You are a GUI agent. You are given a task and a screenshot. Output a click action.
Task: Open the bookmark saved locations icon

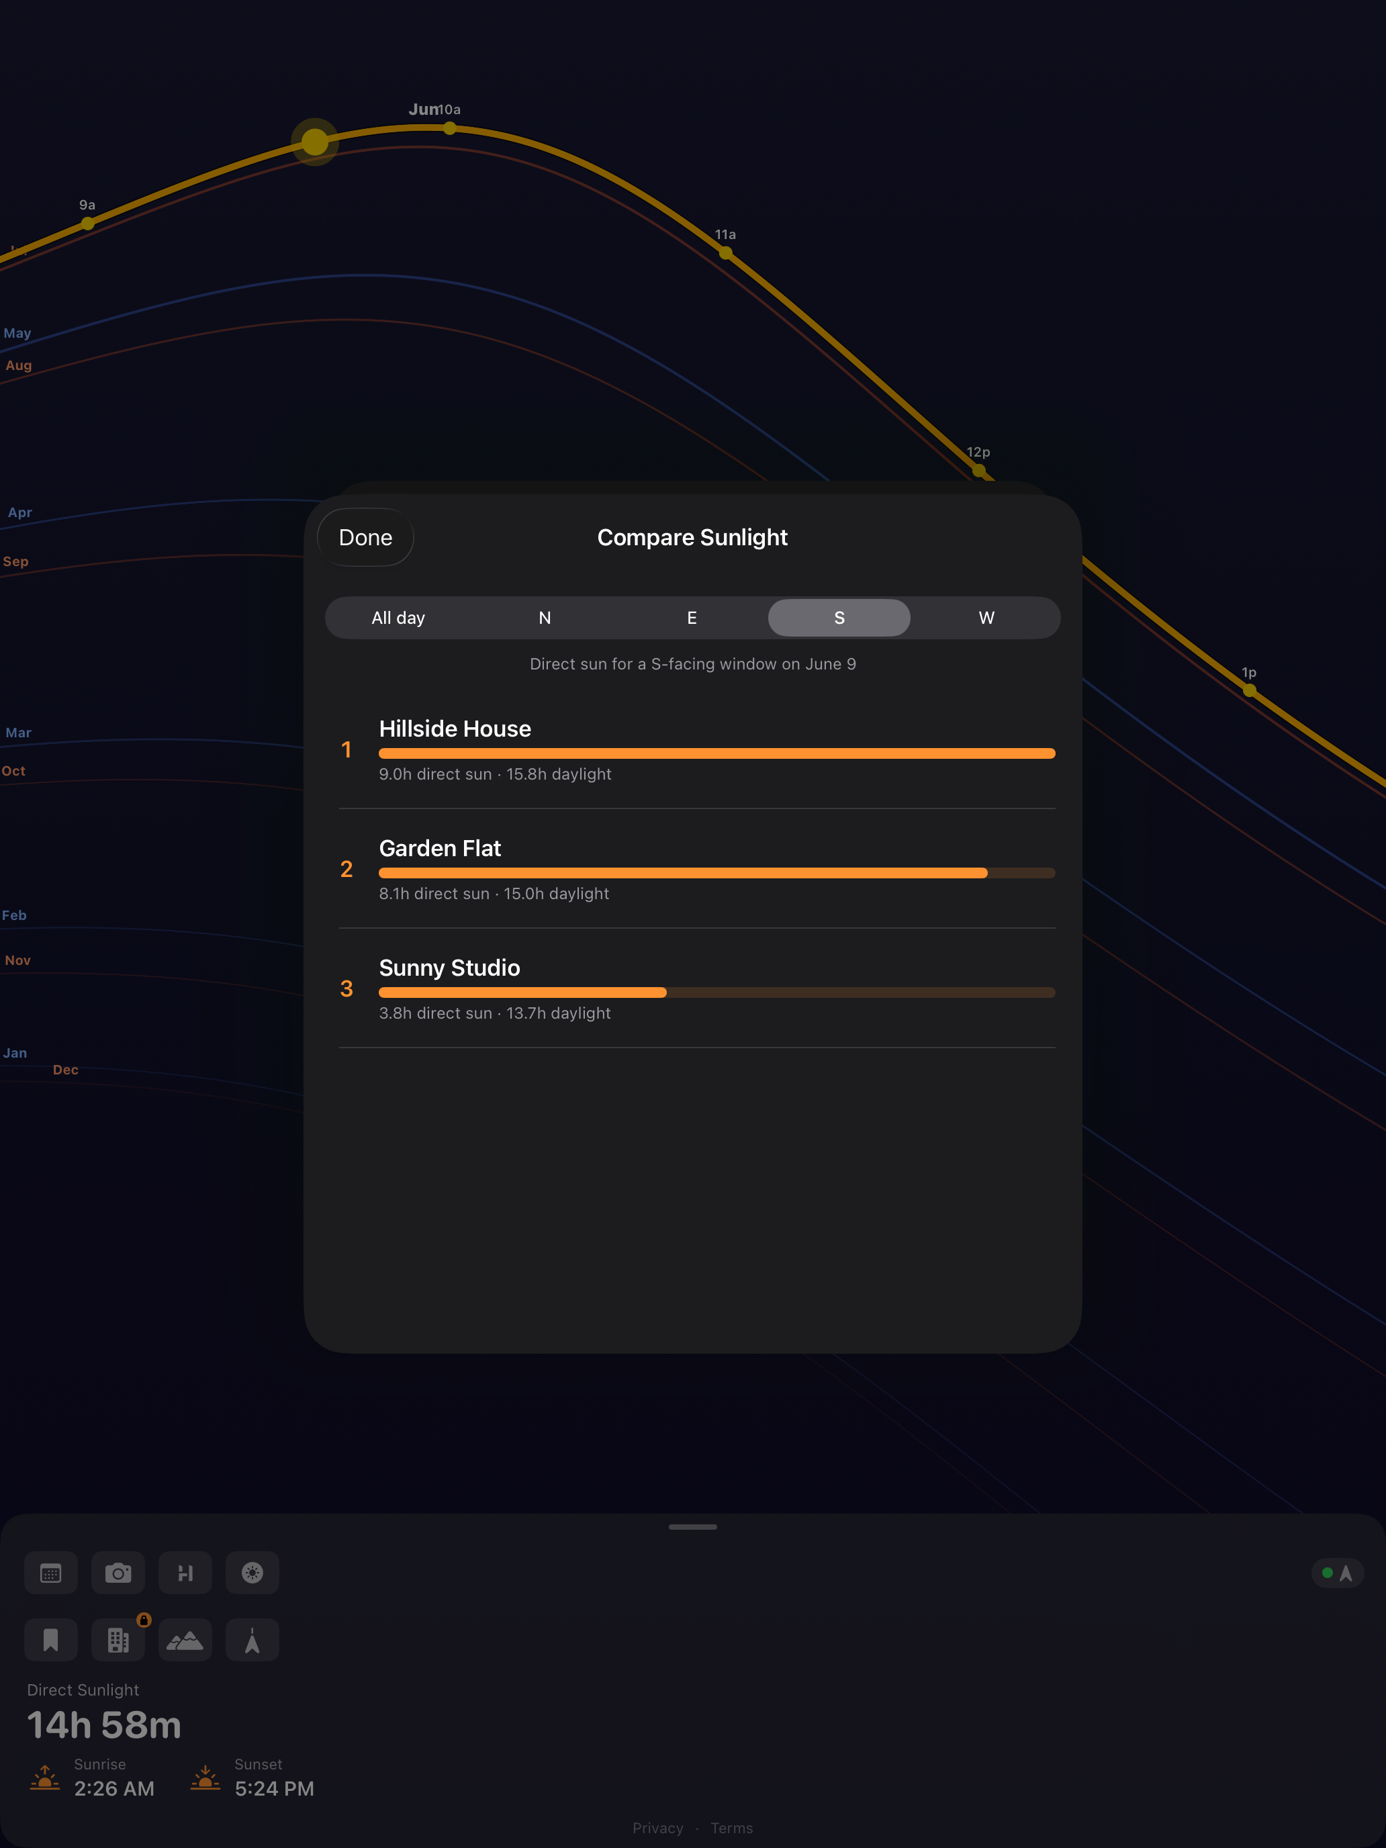tap(51, 1640)
